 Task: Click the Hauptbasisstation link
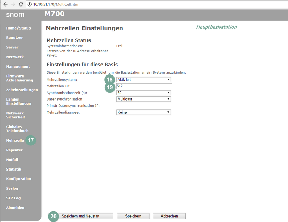(216, 27)
